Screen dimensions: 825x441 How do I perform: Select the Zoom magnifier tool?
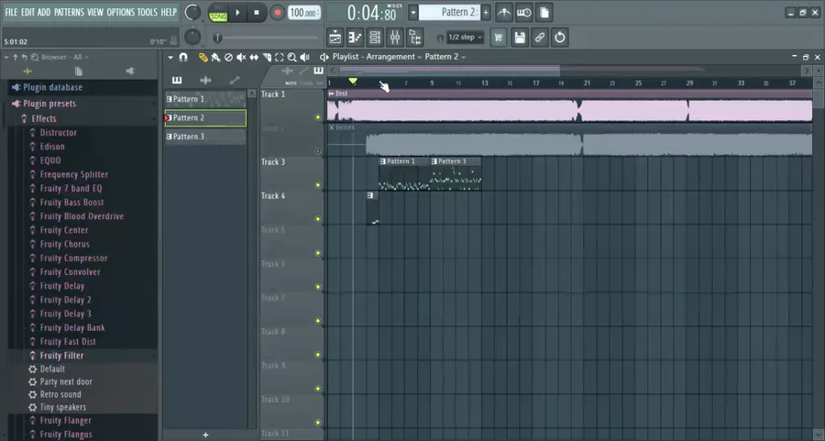[x=292, y=57]
